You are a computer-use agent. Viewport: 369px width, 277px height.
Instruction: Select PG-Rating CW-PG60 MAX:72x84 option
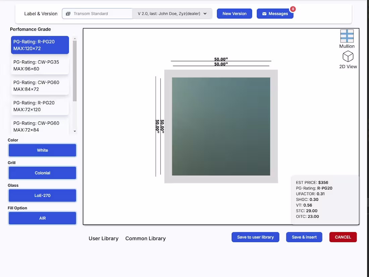coord(40,126)
